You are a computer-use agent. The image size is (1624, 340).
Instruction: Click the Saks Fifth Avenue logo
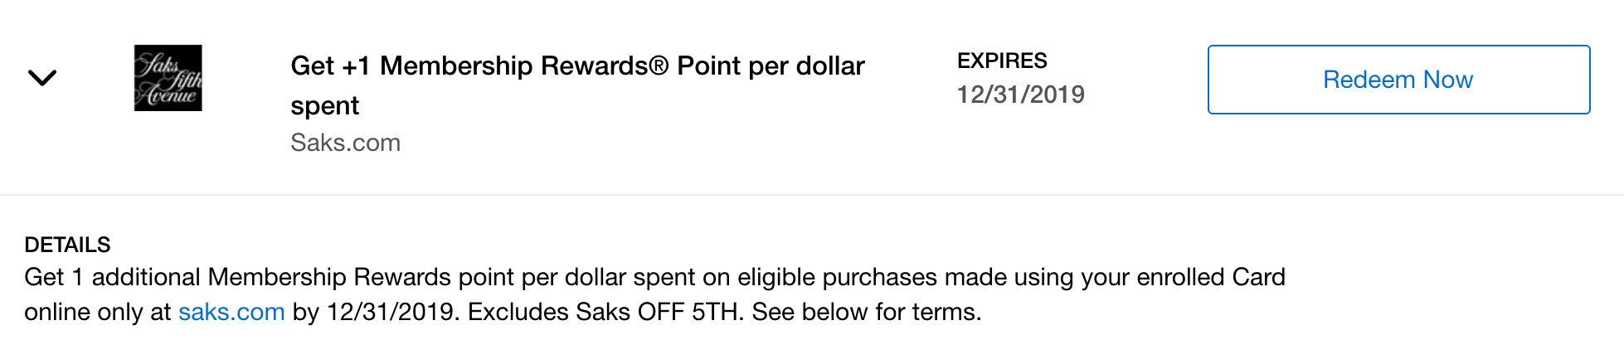168,78
